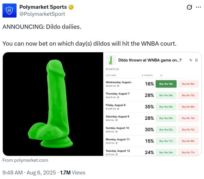Open the Grok slash-circle icon
This screenshot has width=204, height=179.
tap(189, 7)
